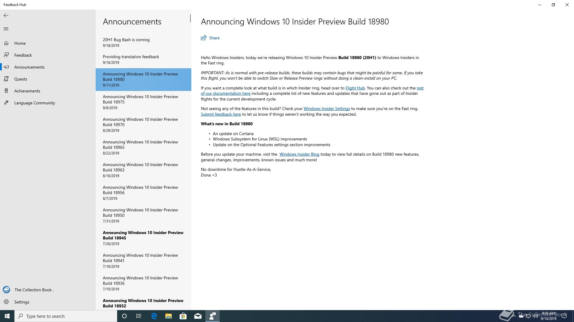Viewport: 574px width, 322px height.
Task: Click the Language Community icon
Action: pyautogui.click(x=6, y=103)
